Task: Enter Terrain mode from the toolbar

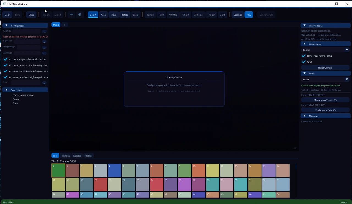Action: point(150,15)
